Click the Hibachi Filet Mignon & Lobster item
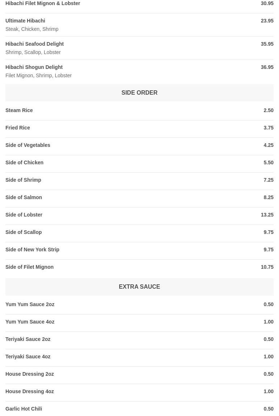279x416 pixels. point(43,4)
